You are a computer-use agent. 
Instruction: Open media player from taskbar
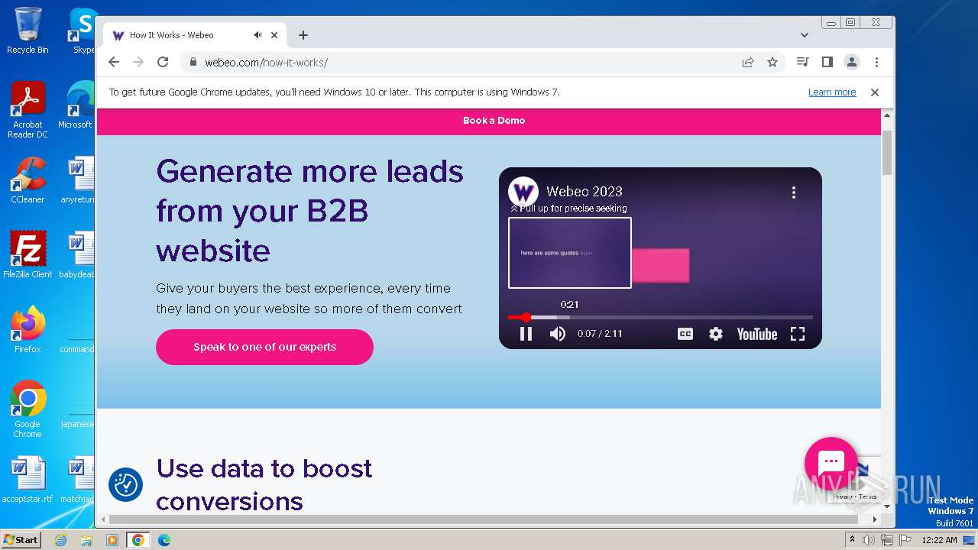pyautogui.click(x=112, y=540)
